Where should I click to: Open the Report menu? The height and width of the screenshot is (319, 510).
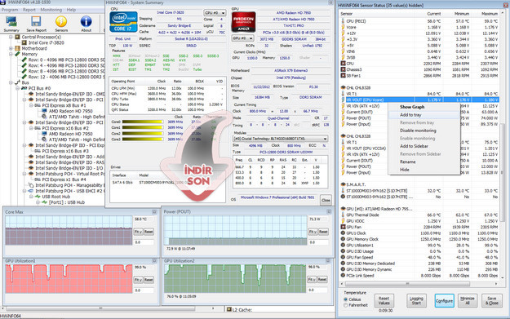click(29, 10)
